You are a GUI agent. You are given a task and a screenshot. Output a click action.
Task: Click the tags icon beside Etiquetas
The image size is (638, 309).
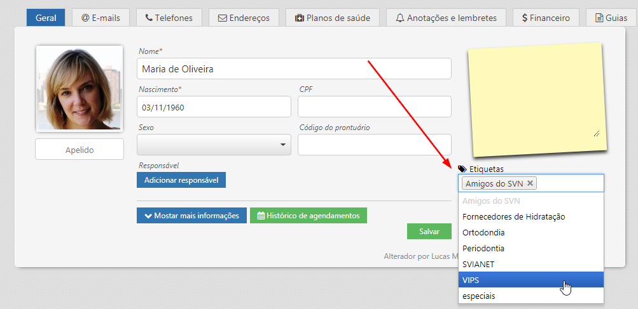462,169
